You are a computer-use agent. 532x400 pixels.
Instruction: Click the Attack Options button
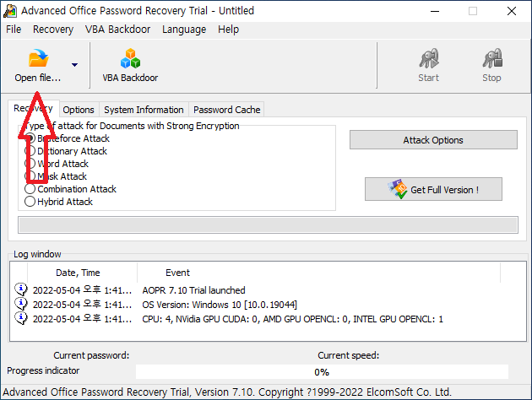[432, 140]
